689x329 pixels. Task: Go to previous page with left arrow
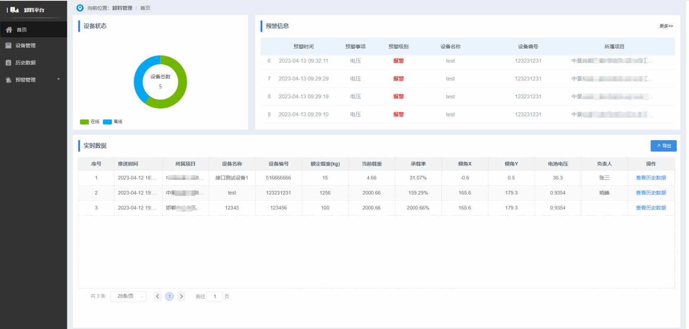(157, 296)
